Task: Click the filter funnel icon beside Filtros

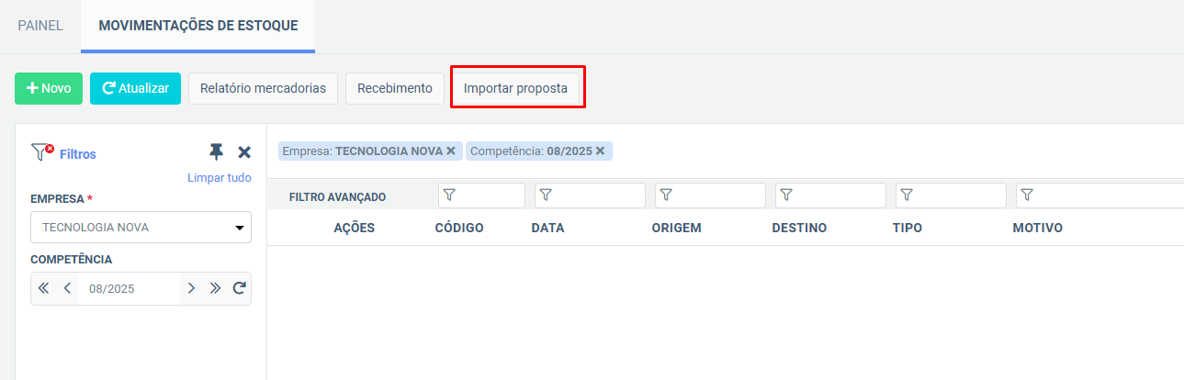Action: click(x=42, y=152)
